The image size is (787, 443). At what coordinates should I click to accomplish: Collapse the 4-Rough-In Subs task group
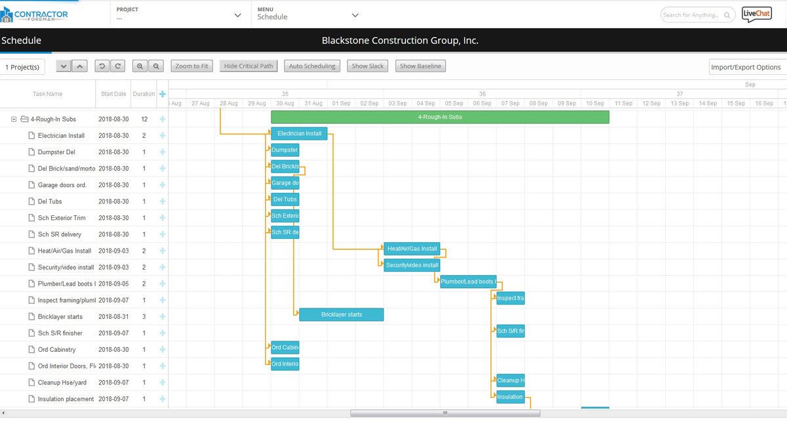coord(14,119)
